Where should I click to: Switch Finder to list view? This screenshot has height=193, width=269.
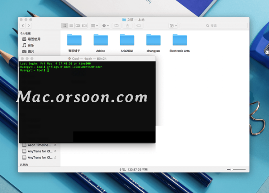click(71, 25)
